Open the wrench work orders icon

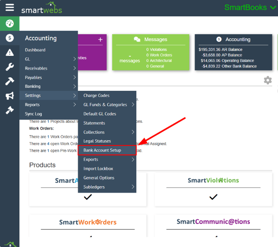click(x=10, y=67)
